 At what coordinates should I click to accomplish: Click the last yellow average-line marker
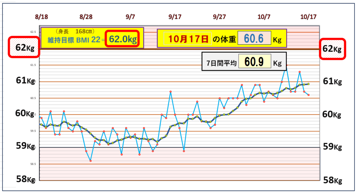click(309, 84)
